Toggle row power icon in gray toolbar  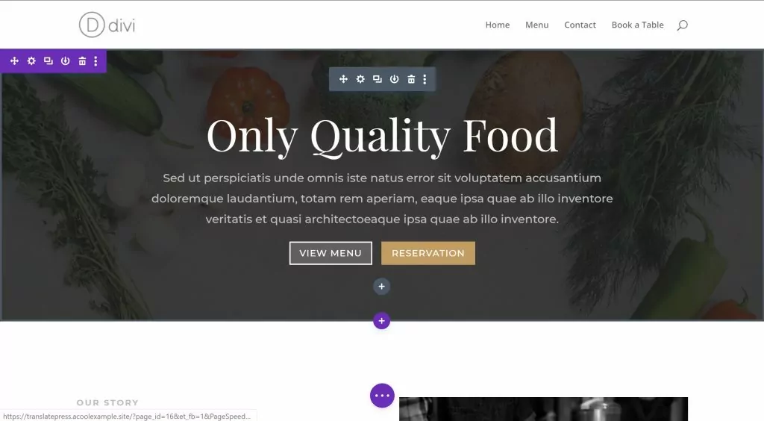394,79
